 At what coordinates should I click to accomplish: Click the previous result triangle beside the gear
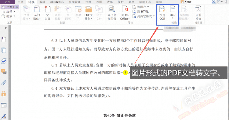(x=226, y=2)
